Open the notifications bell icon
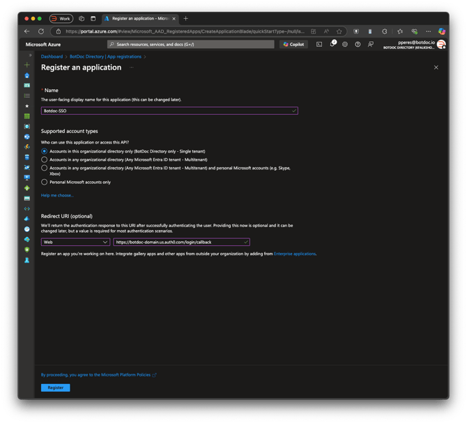 (x=332, y=44)
